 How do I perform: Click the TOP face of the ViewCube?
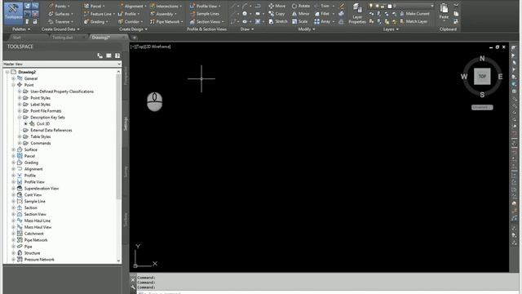[482, 76]
